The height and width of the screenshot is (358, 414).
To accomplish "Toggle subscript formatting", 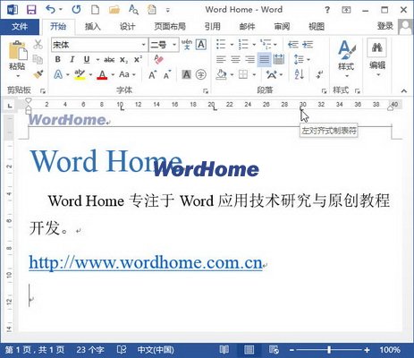I will tap(123, 60).
